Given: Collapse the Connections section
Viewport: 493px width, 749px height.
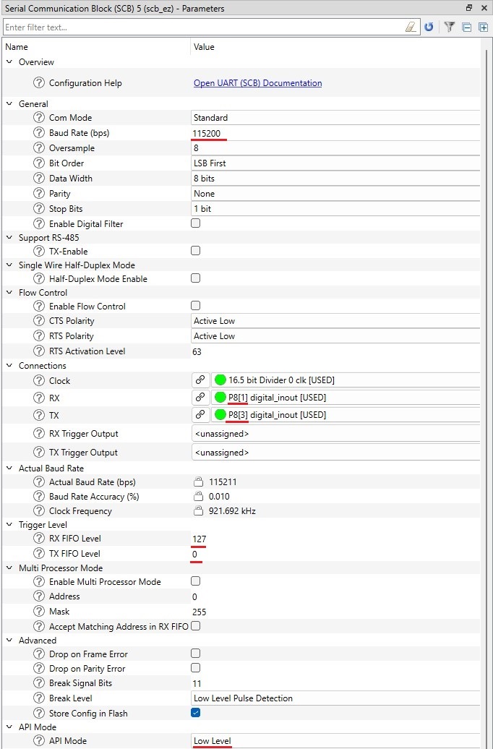Looking at the screenshot, I should (x=9, y=365).
